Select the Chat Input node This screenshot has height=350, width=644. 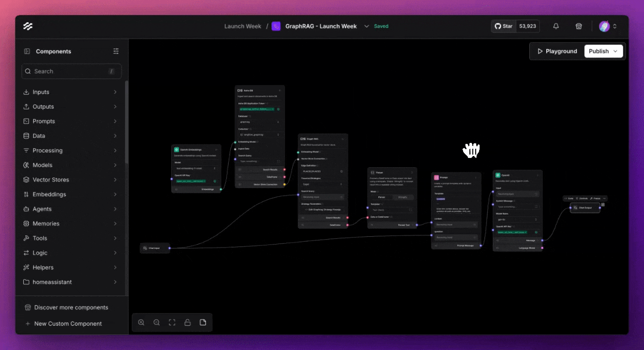[x=155, y=248]
